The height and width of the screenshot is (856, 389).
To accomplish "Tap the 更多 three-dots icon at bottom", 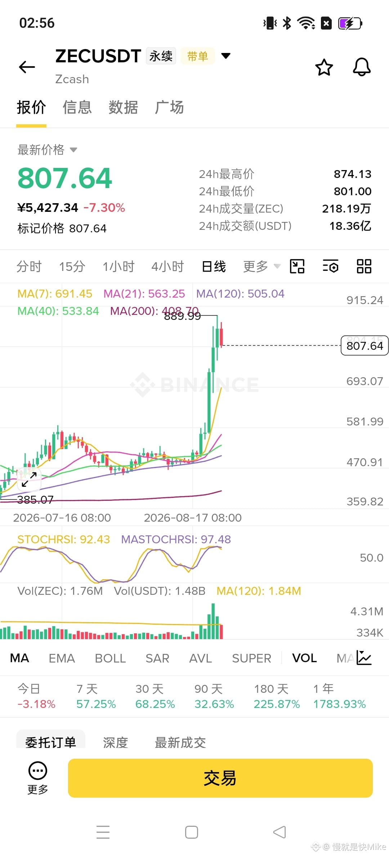I will click(38, 771).
